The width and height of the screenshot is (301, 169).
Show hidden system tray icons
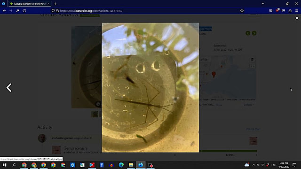tap(253, 165)
